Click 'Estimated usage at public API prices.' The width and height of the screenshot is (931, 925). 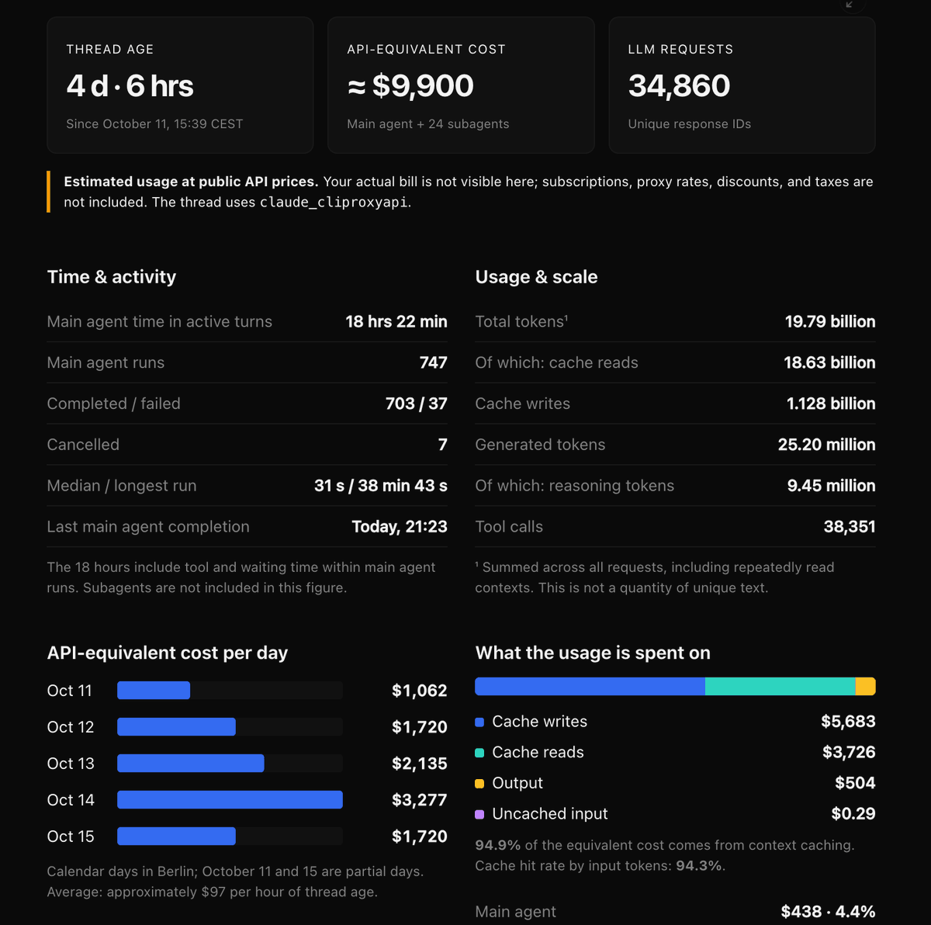pyautogui.click(x=191, y=182)
